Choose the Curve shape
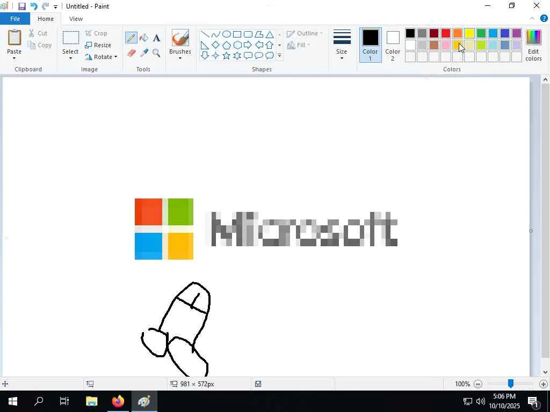Screen dimensions: 550x412 (x=216, y=34)
